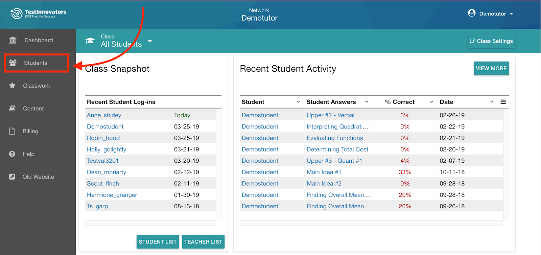Click the TestInnovators logo
The width and height of the screenshot is (541, 255).
coord(38,14)
